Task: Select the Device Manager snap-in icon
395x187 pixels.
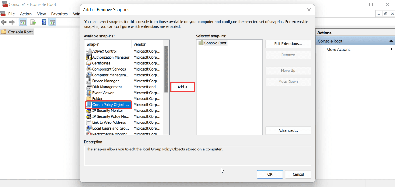Action: pos(89,81)
